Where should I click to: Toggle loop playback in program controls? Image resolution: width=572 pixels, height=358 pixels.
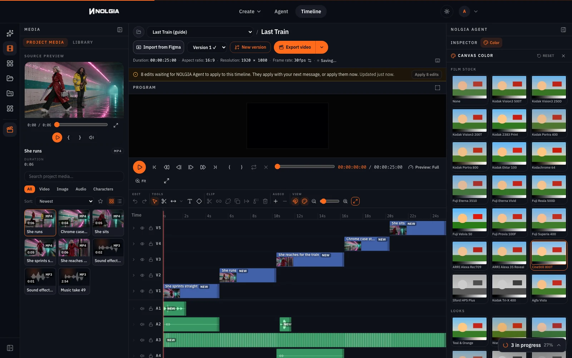coord(254,167)
